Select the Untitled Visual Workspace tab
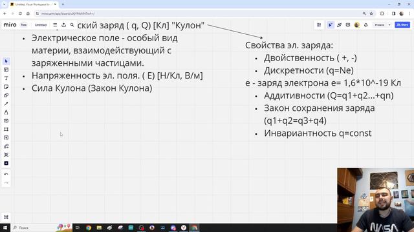The image size is (414, 232). click(33, 5)
